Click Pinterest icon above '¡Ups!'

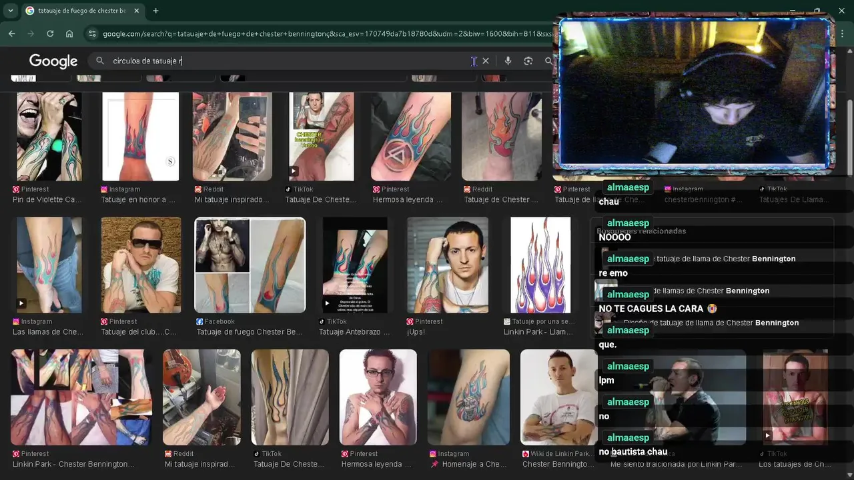coord(410,321)
